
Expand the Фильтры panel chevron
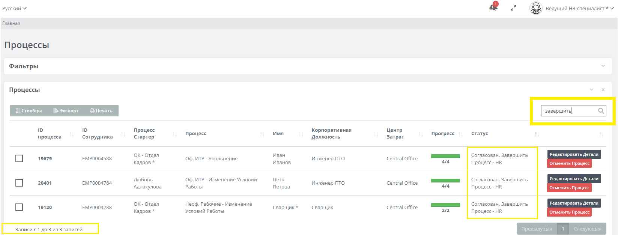tap(603, 66)
